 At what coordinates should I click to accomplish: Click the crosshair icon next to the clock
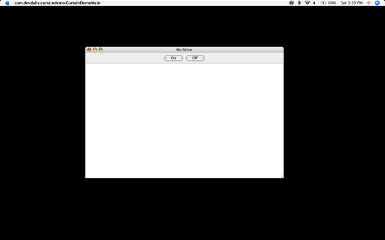(368, 3)
